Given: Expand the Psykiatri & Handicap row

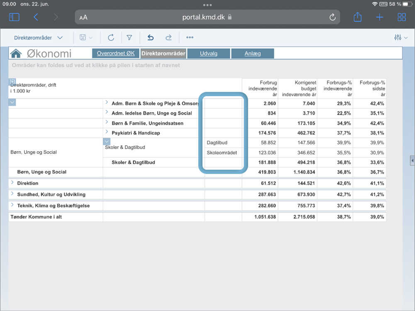Looking at the screenshot, I should [107, 132].
